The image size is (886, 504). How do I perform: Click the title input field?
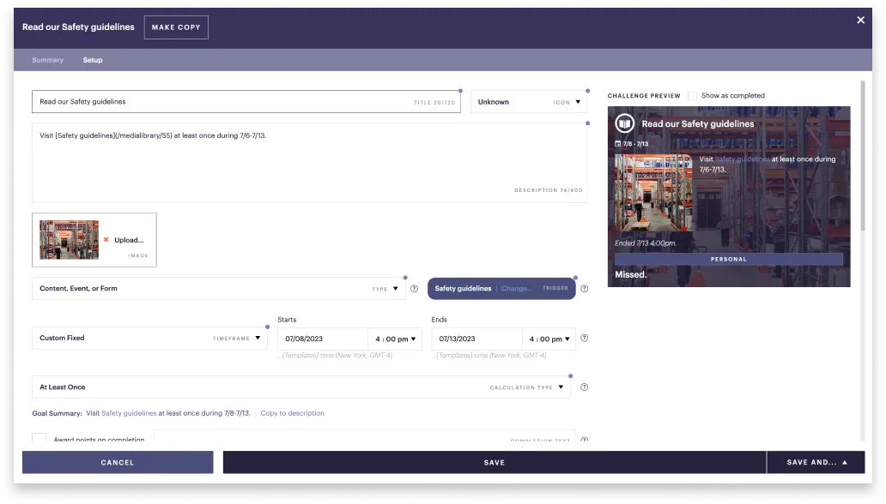pyautogui.click(x=246, y=102)
